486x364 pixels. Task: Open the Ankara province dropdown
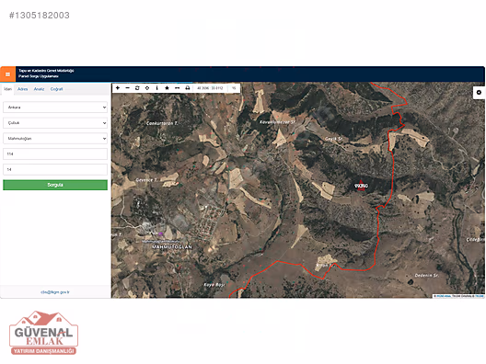point(55,108)
